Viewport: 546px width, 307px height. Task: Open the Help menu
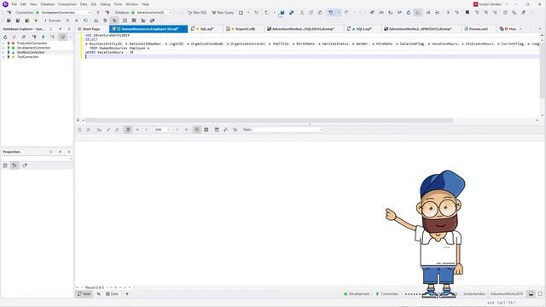pyautogui.click(x=145, y=4)
